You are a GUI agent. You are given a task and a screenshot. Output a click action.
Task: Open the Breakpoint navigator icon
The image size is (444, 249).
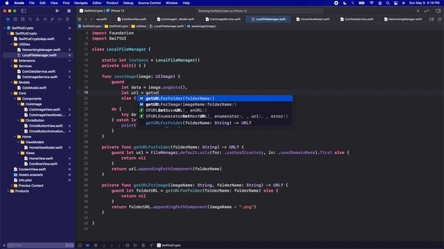60,19
